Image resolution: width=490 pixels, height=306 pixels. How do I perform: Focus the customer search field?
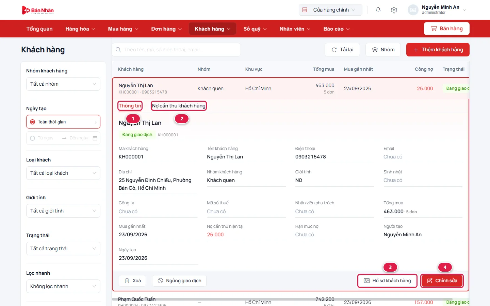(x=176, y=50)
